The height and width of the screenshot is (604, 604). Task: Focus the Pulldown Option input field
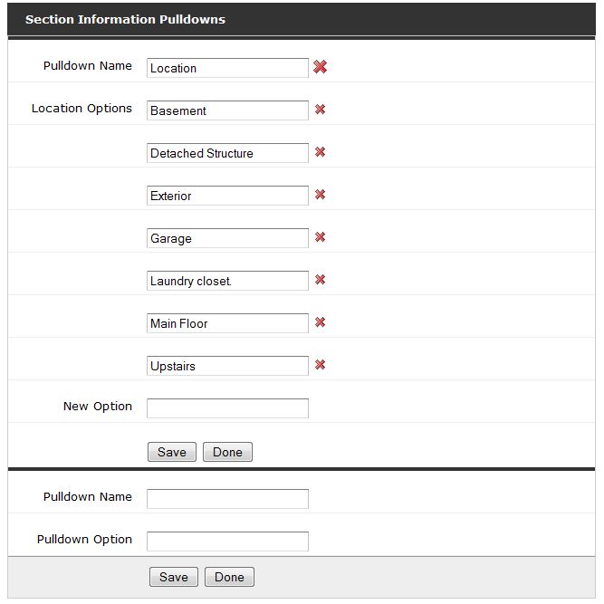tap(227, 542)
